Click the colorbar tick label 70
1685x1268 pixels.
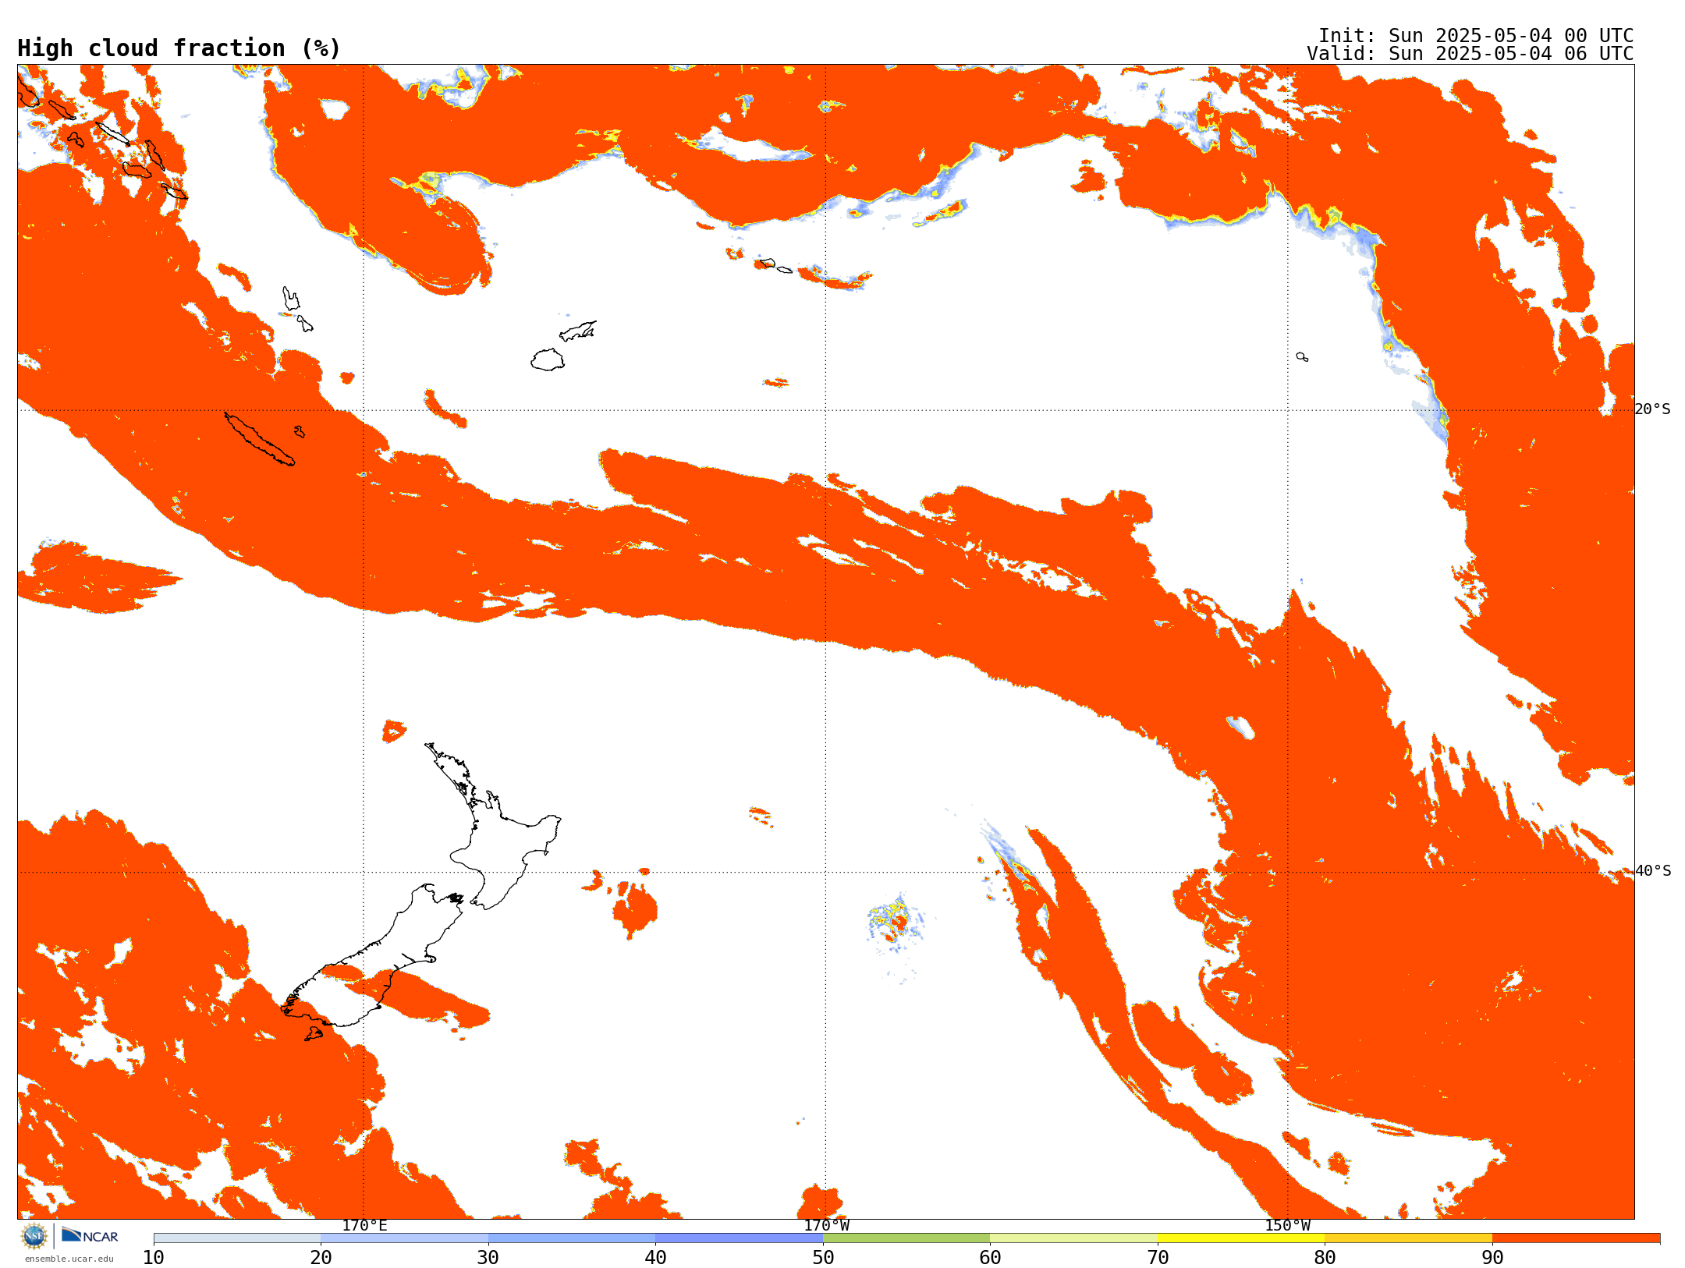coord(1158,1258)
